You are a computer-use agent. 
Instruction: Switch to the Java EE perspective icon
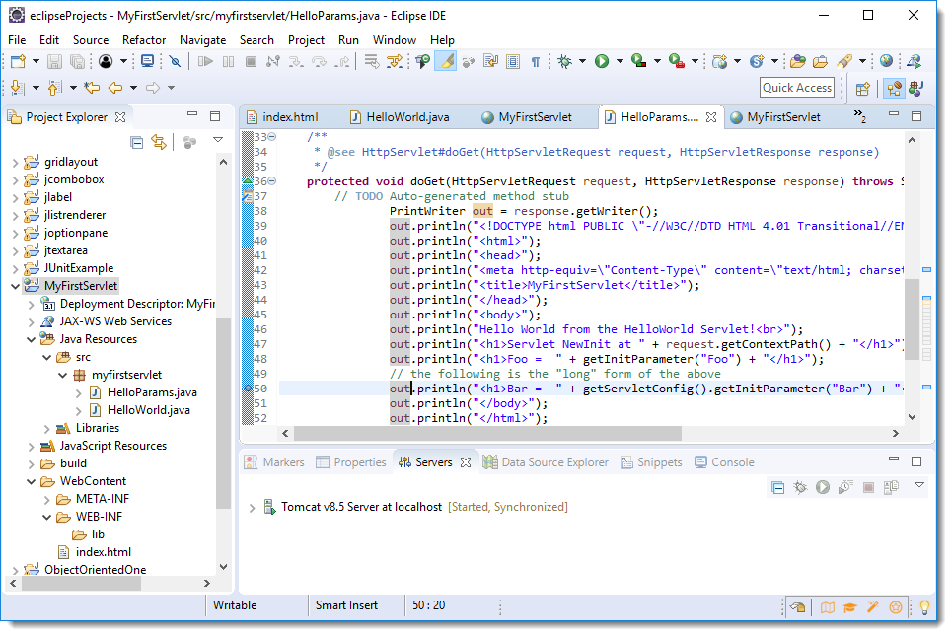pos(894,89)
